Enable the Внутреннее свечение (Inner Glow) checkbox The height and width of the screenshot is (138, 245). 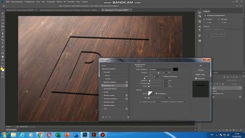click(103, 89)
